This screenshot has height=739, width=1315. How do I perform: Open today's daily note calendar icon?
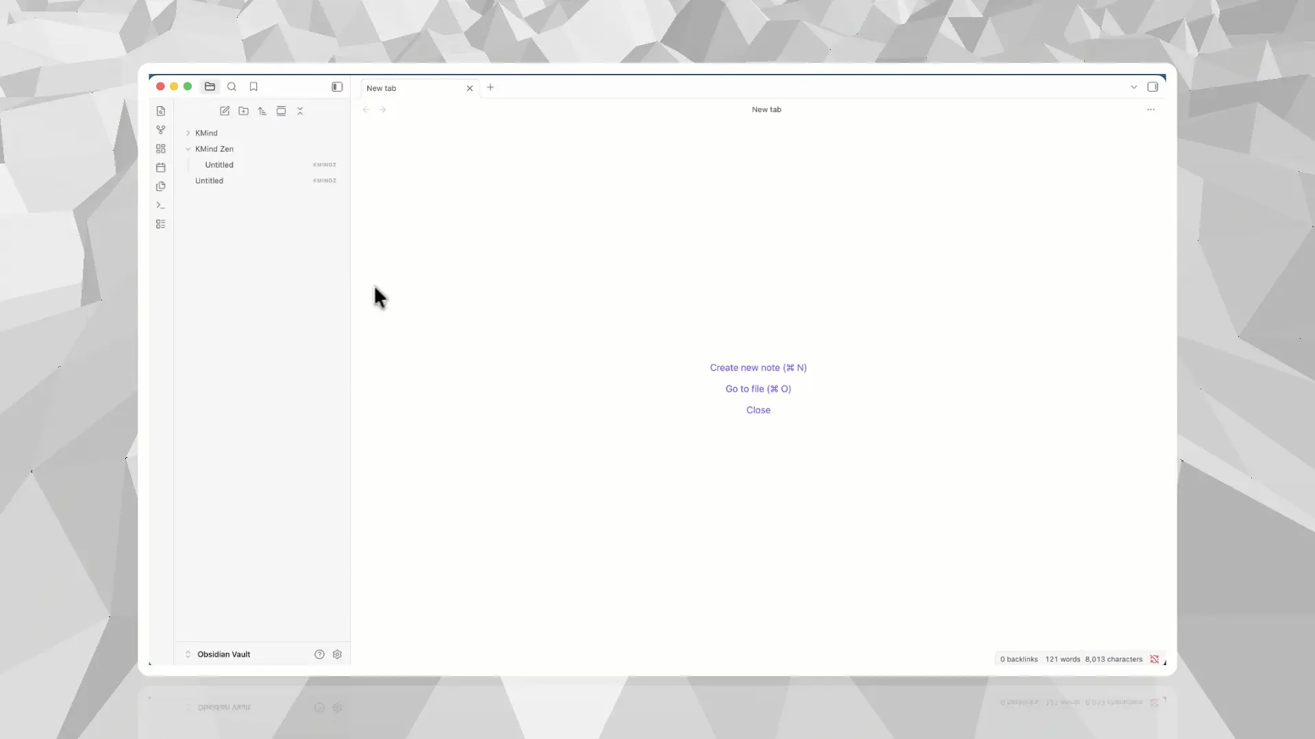tap(161, 168)
